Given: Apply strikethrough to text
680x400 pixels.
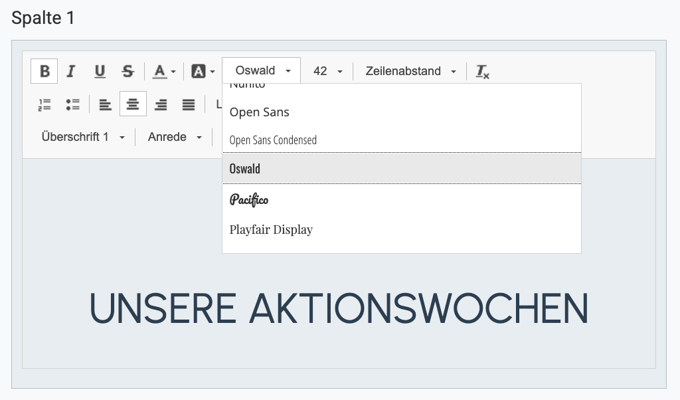Looking at the screenshot, I should 127,71.
